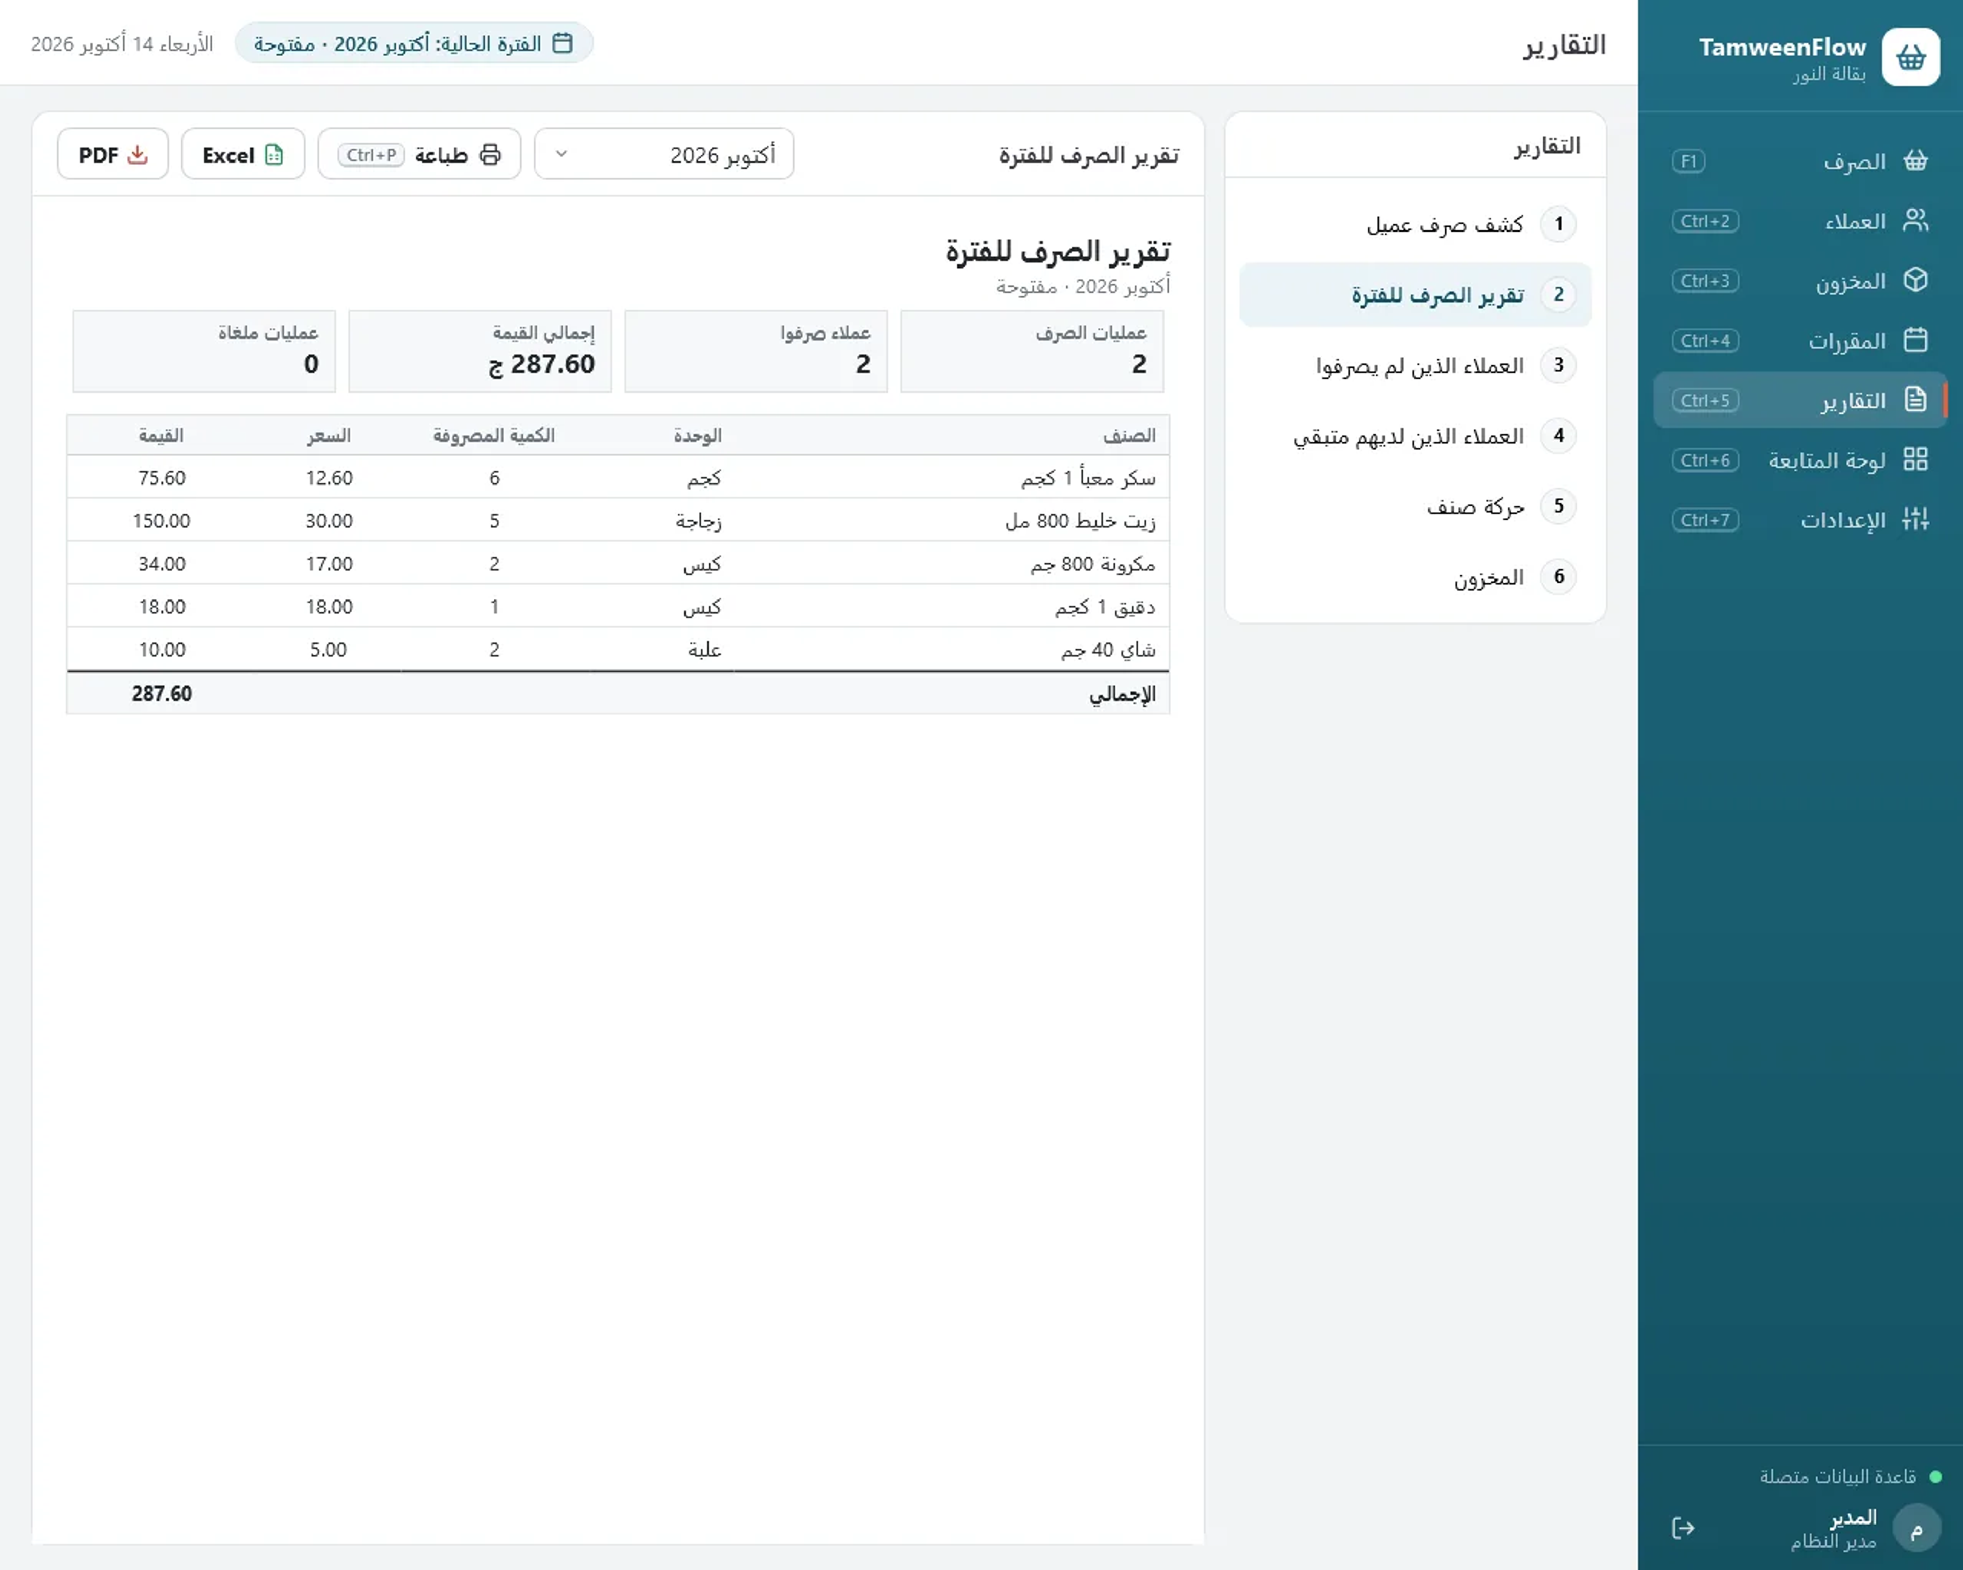Screen dimensions: 1963x1570
Task: Open الصرف basket icon in sidebar
Action: [1915, 161]
